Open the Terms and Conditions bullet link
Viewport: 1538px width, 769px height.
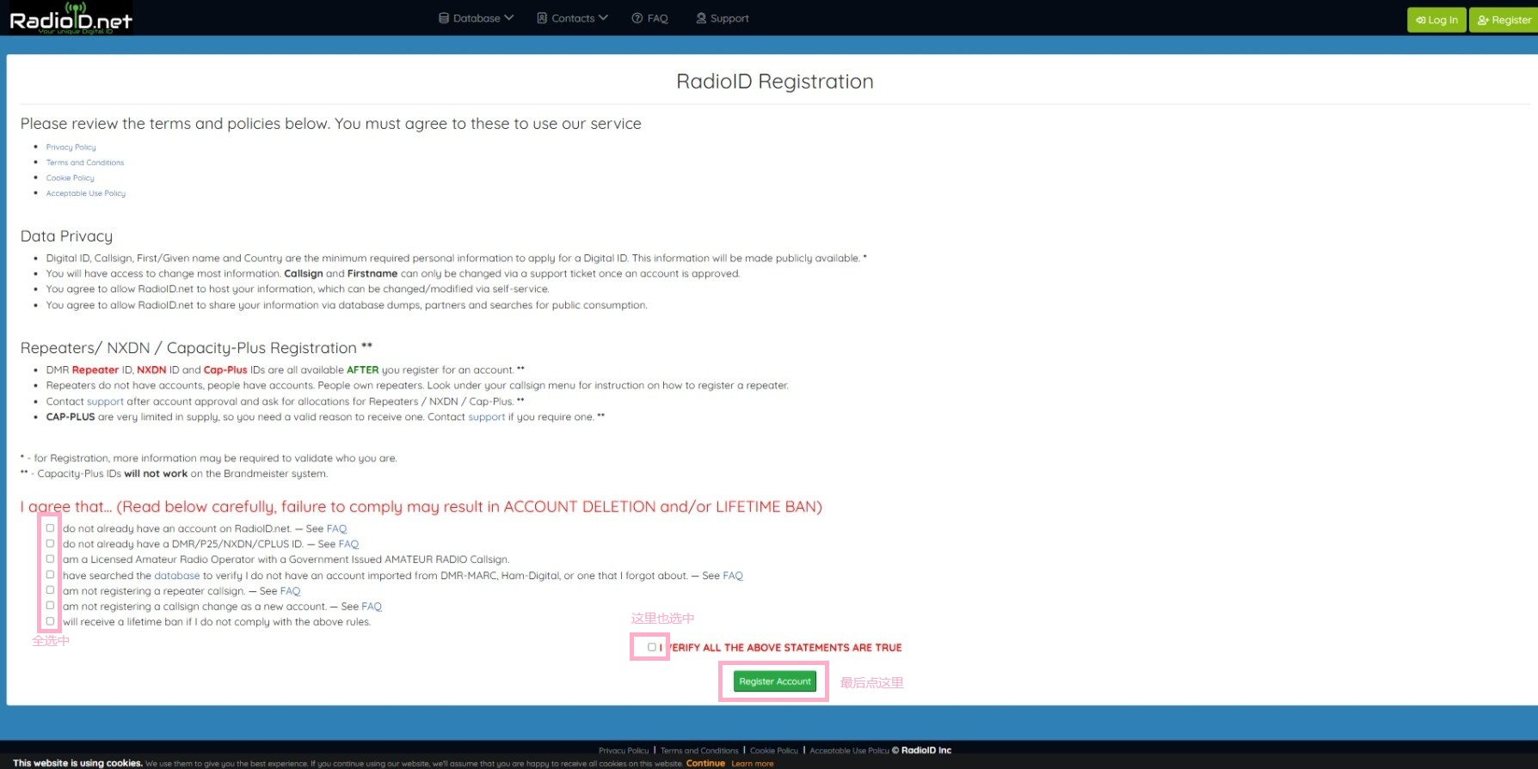pyautogui.click(x=85, y=162)
